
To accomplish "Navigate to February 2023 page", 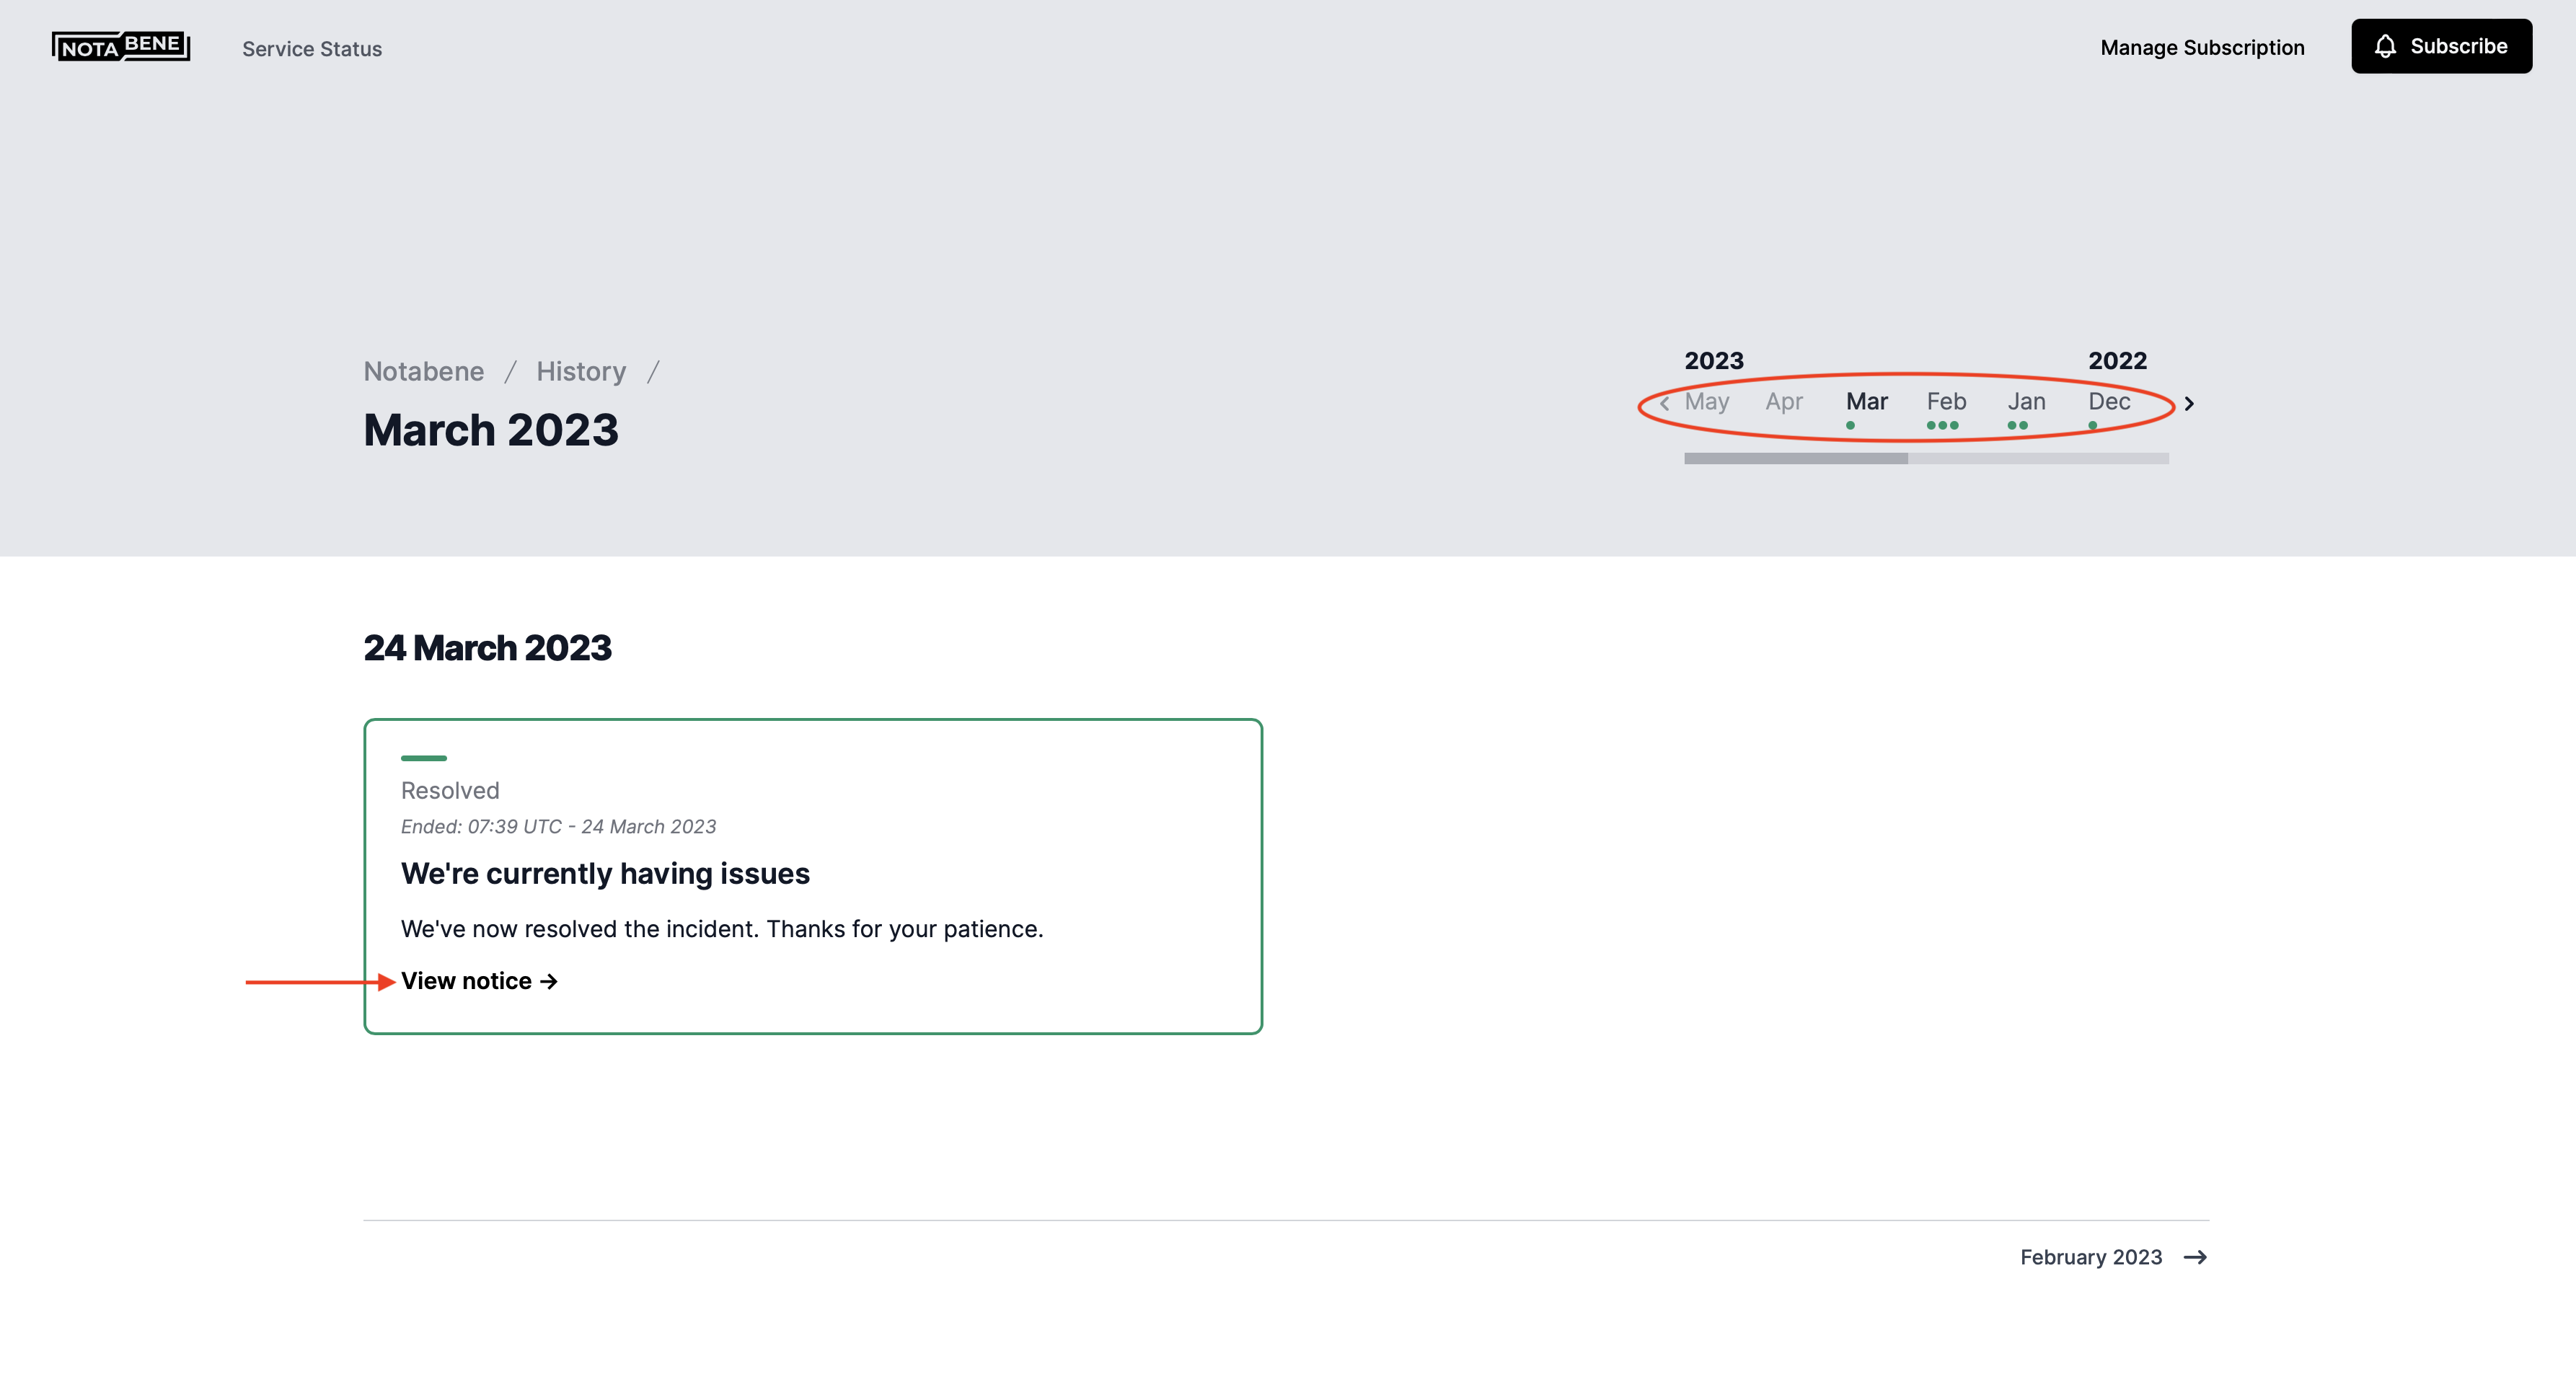I will pyautogui.click(x=2114, y=1257).
